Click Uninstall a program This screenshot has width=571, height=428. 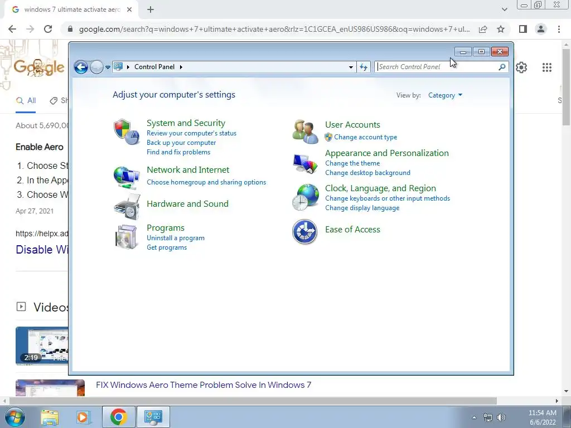(176, 238)
